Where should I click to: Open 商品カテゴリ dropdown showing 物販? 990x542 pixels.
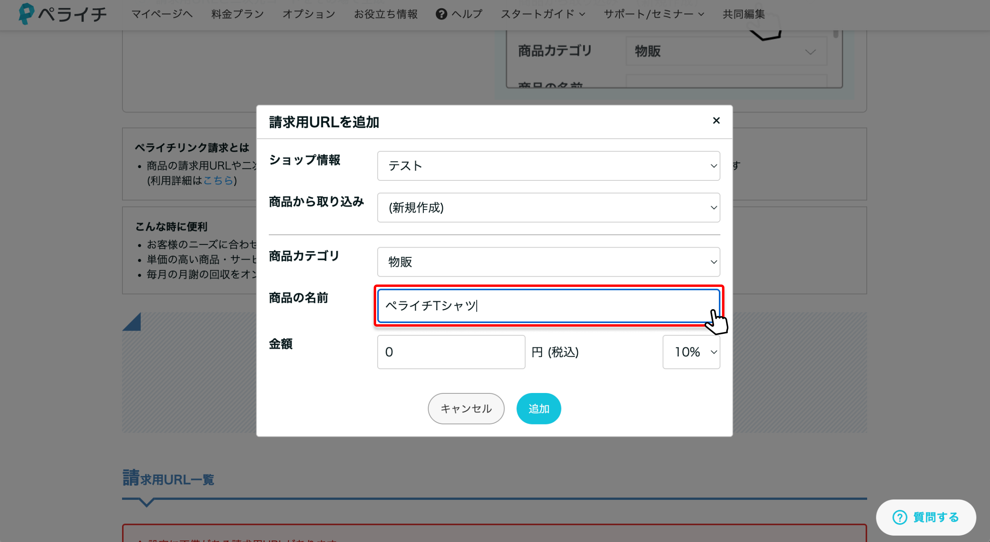click(x=548, y=262)
